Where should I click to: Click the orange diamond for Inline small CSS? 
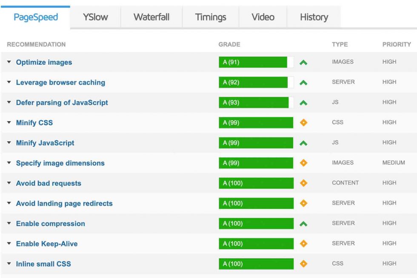pyautogui.click(x=303, y=264)
